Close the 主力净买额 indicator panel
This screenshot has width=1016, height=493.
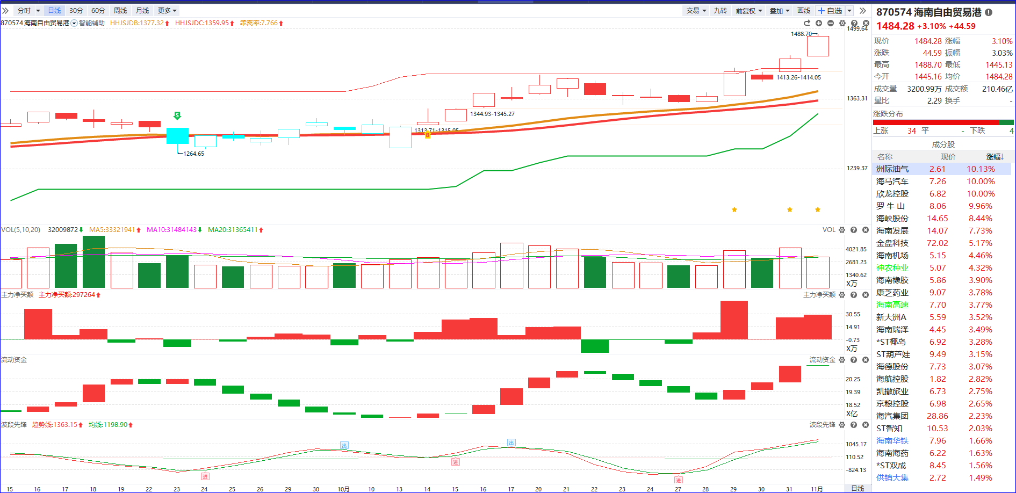[866, 295]
